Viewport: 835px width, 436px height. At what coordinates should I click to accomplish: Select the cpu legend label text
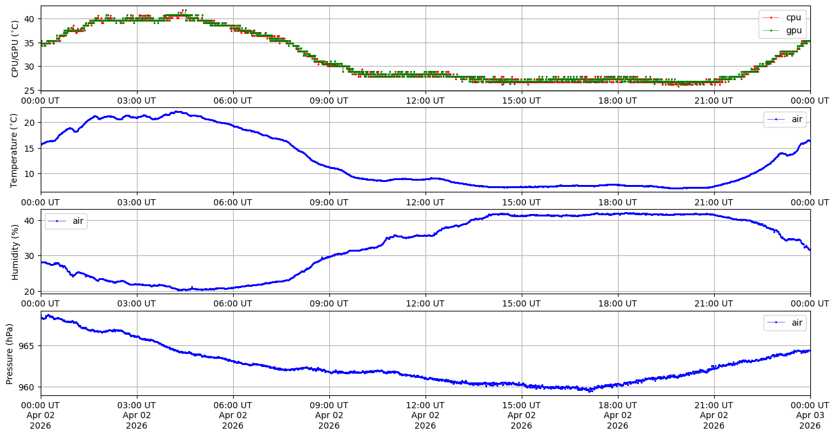pyautogui.click(x=794, y=17)
